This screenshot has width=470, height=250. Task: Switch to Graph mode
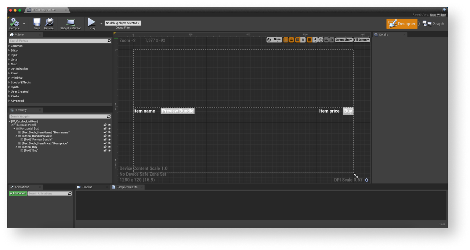[433, 24]
